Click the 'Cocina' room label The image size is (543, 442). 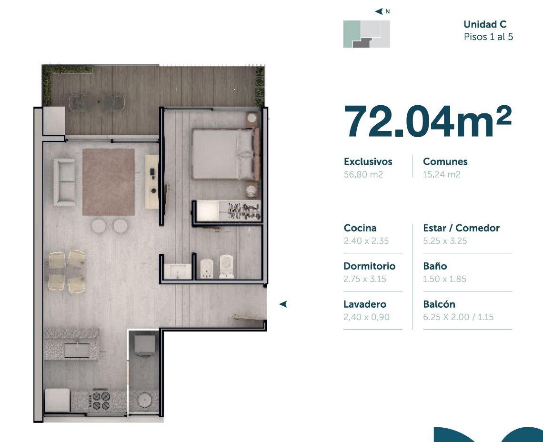tap(360, 228)
